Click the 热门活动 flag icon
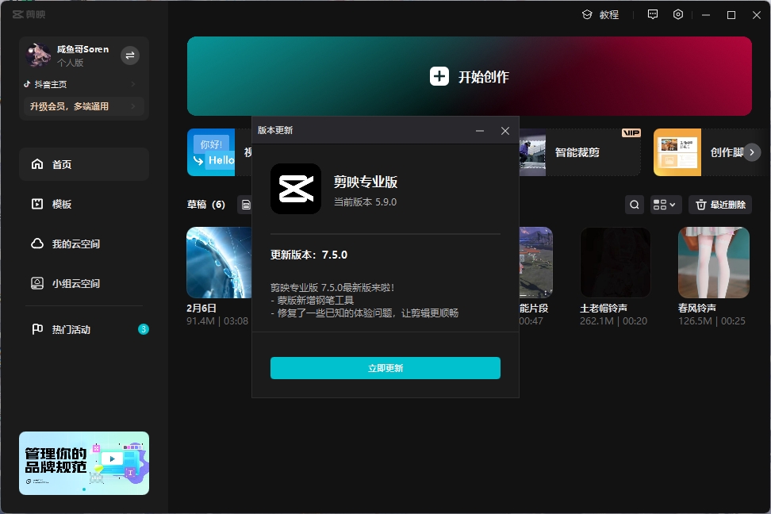The width and height of the screenshot is (771, 514). tap(37, 329)
